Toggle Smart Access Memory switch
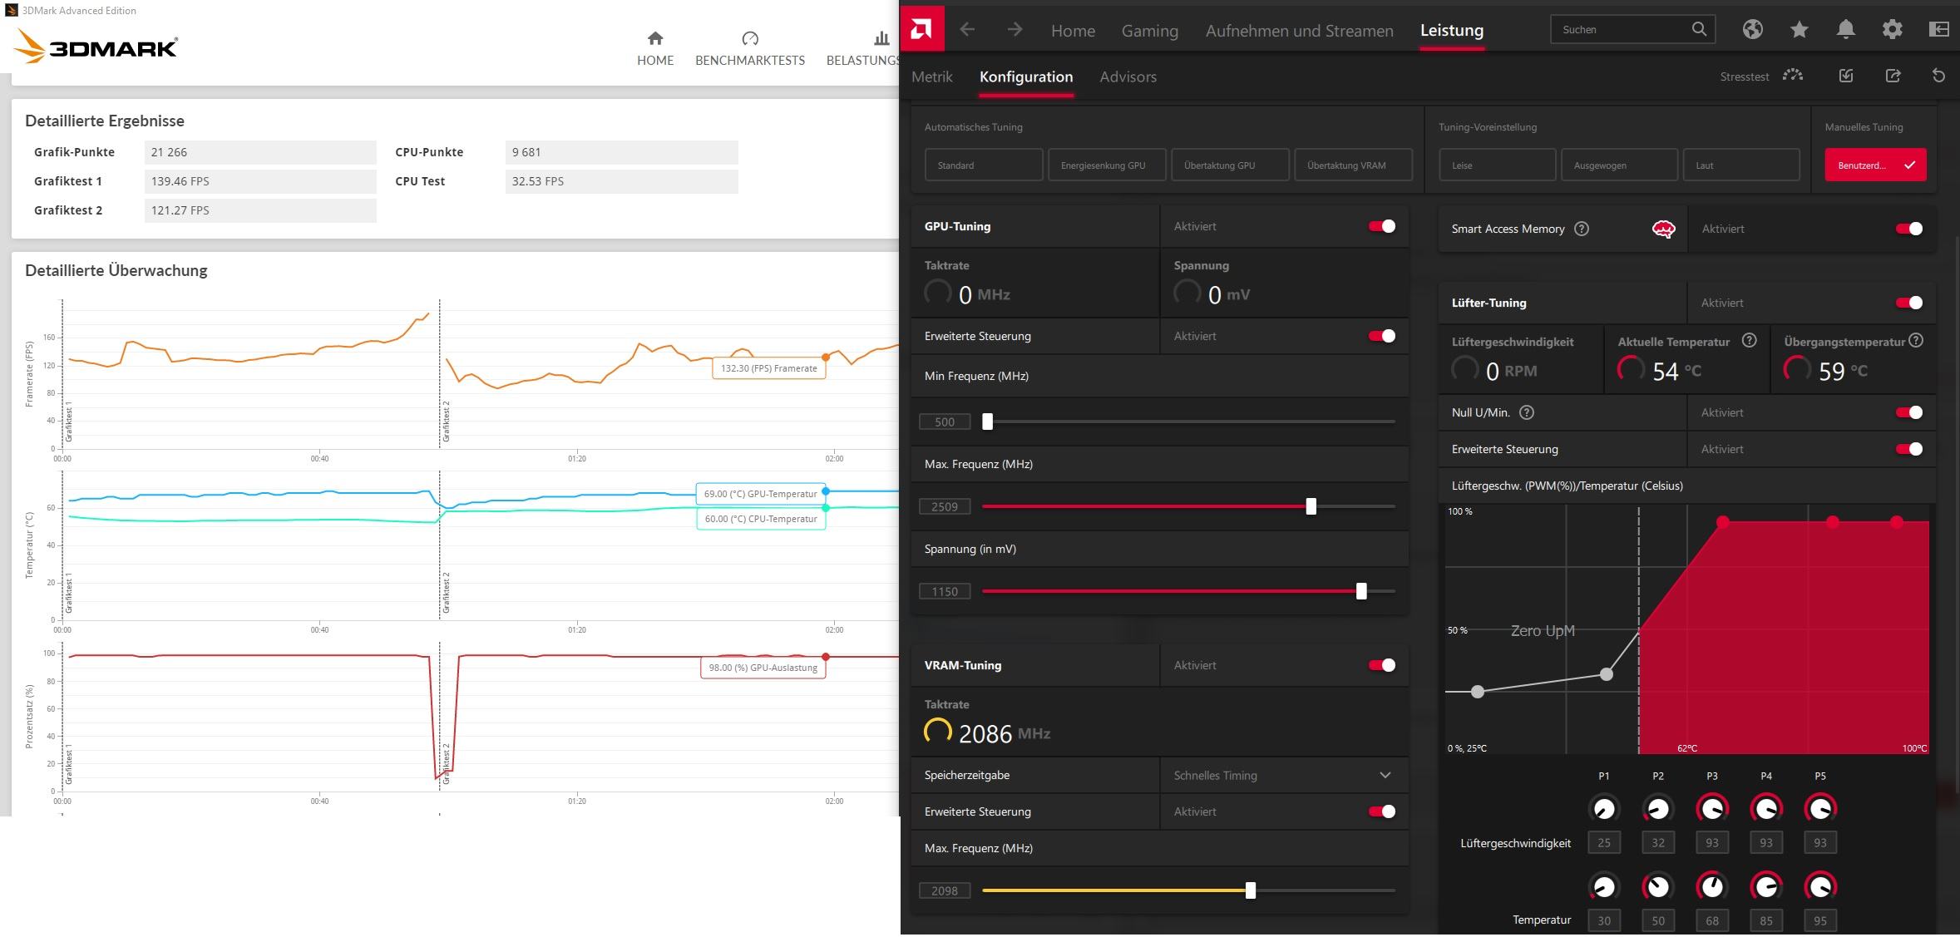This screenshot has width=1960, height=937. [x=1909, y=229]
